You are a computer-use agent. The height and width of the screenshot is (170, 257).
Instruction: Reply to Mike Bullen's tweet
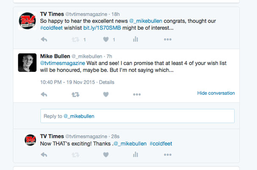pyautogui.click(x=44, y=94)
